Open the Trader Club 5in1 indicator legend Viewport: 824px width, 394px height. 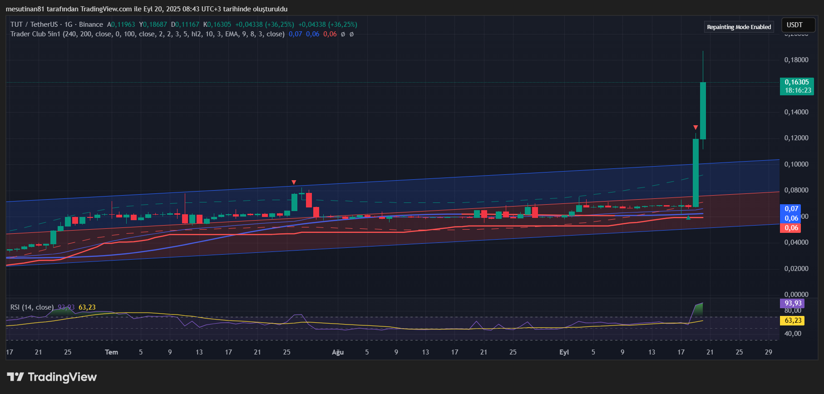coord(147,34)
